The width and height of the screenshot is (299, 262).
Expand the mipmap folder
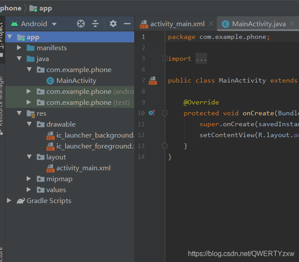(x=29, y=179)
